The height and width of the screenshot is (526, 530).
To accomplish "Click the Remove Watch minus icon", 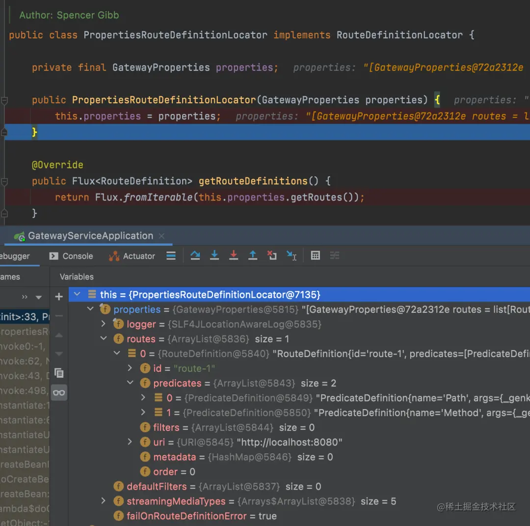I will [59, 316].
